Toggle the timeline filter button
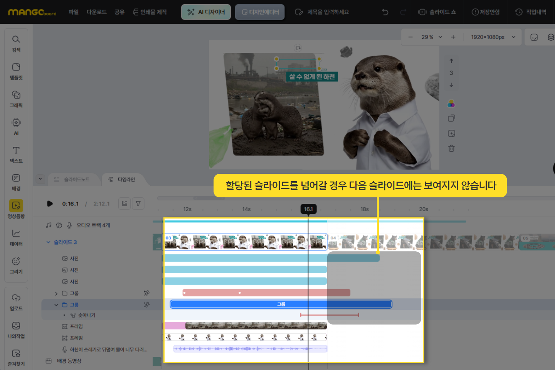Screen dimensions: 555x370 click(138, 203)
